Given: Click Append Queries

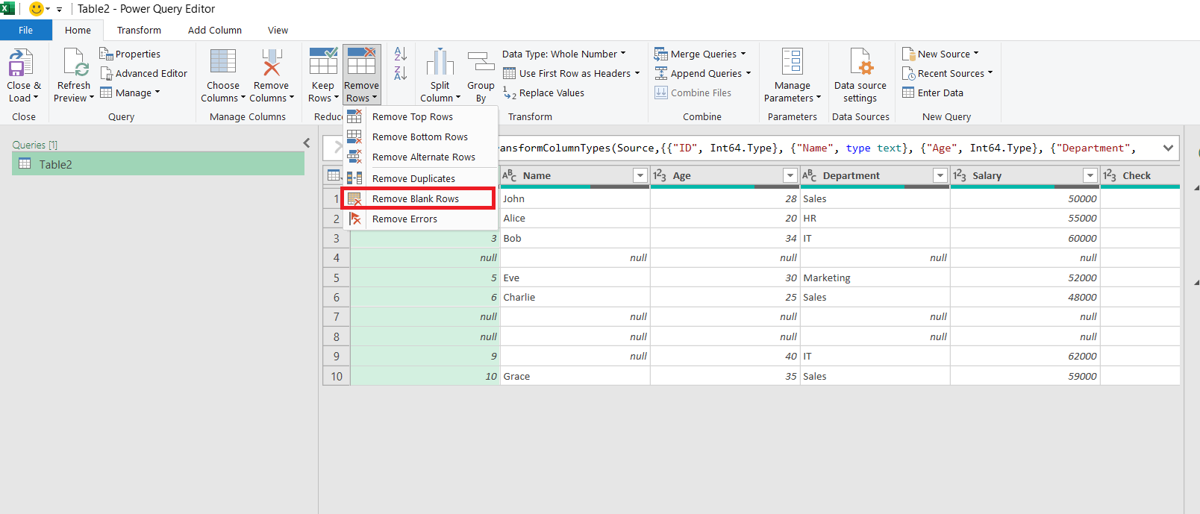Looking at the screenshot, I should point(702,73).
